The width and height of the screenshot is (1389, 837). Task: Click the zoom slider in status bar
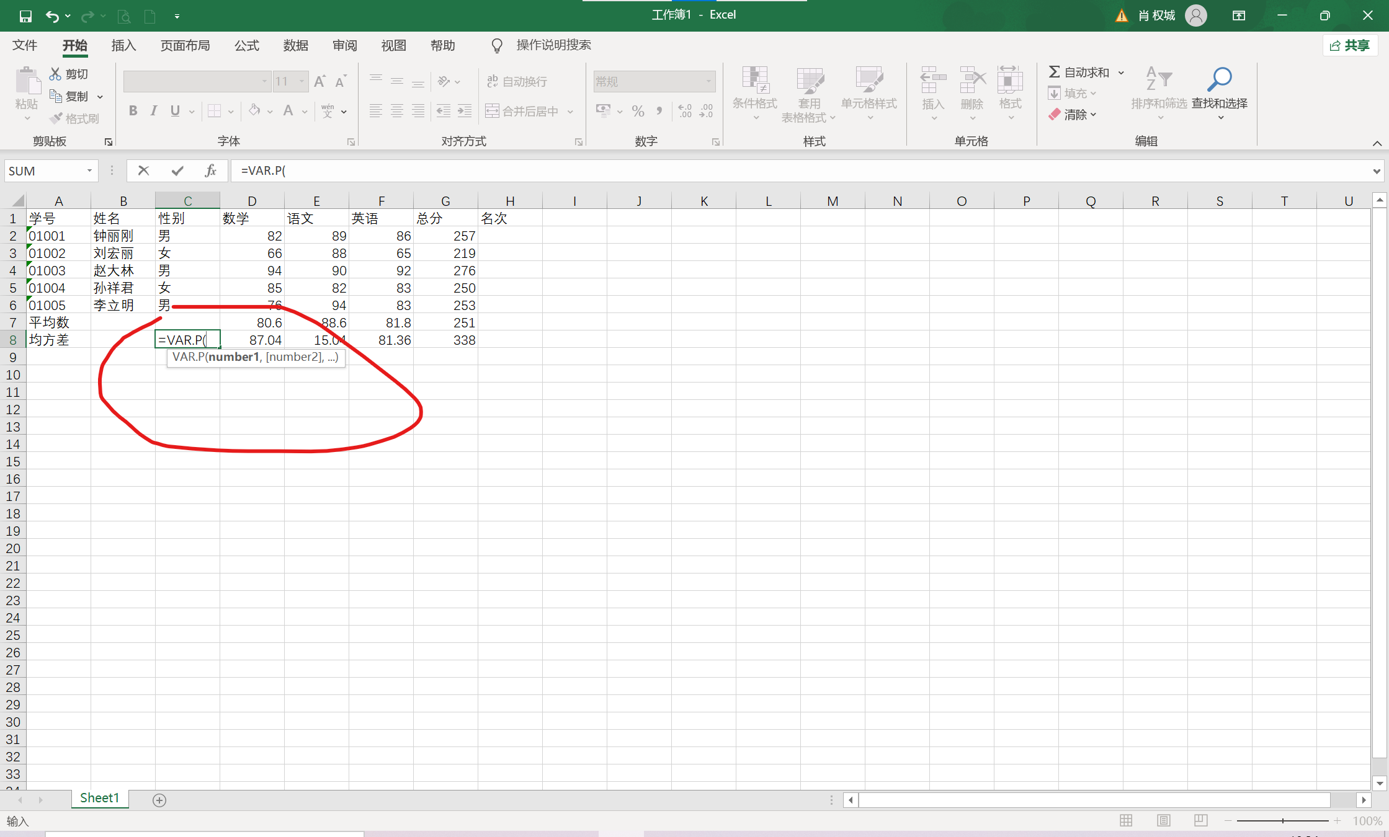click(x=1282, y=820)
